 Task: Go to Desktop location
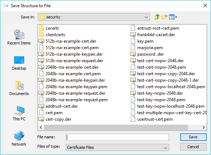pos(19,63)
